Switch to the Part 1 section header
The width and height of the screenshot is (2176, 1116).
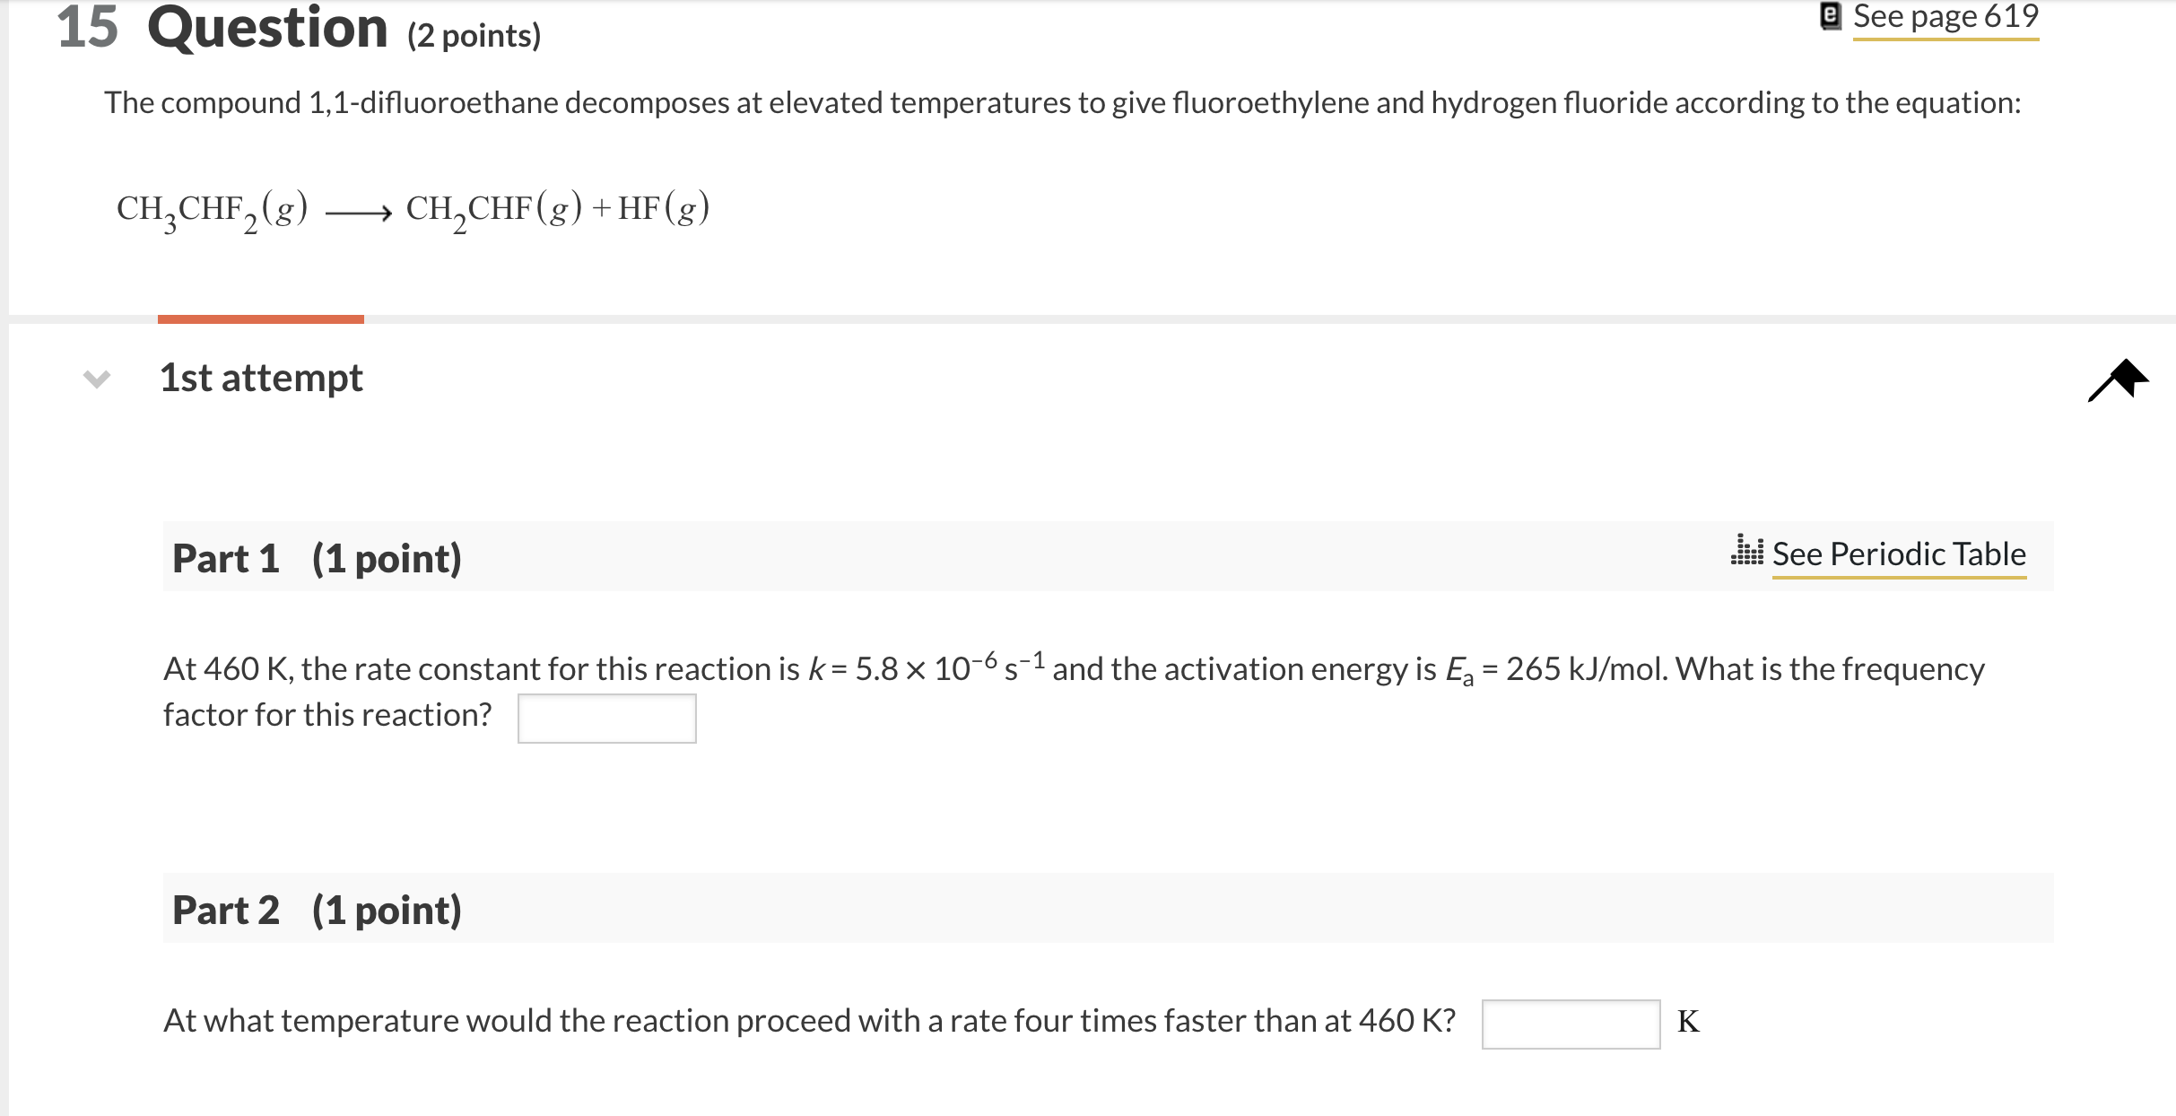[x=316, y=557]
